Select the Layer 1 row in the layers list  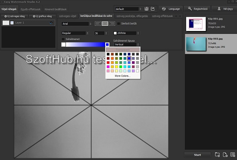coord(28,23)
